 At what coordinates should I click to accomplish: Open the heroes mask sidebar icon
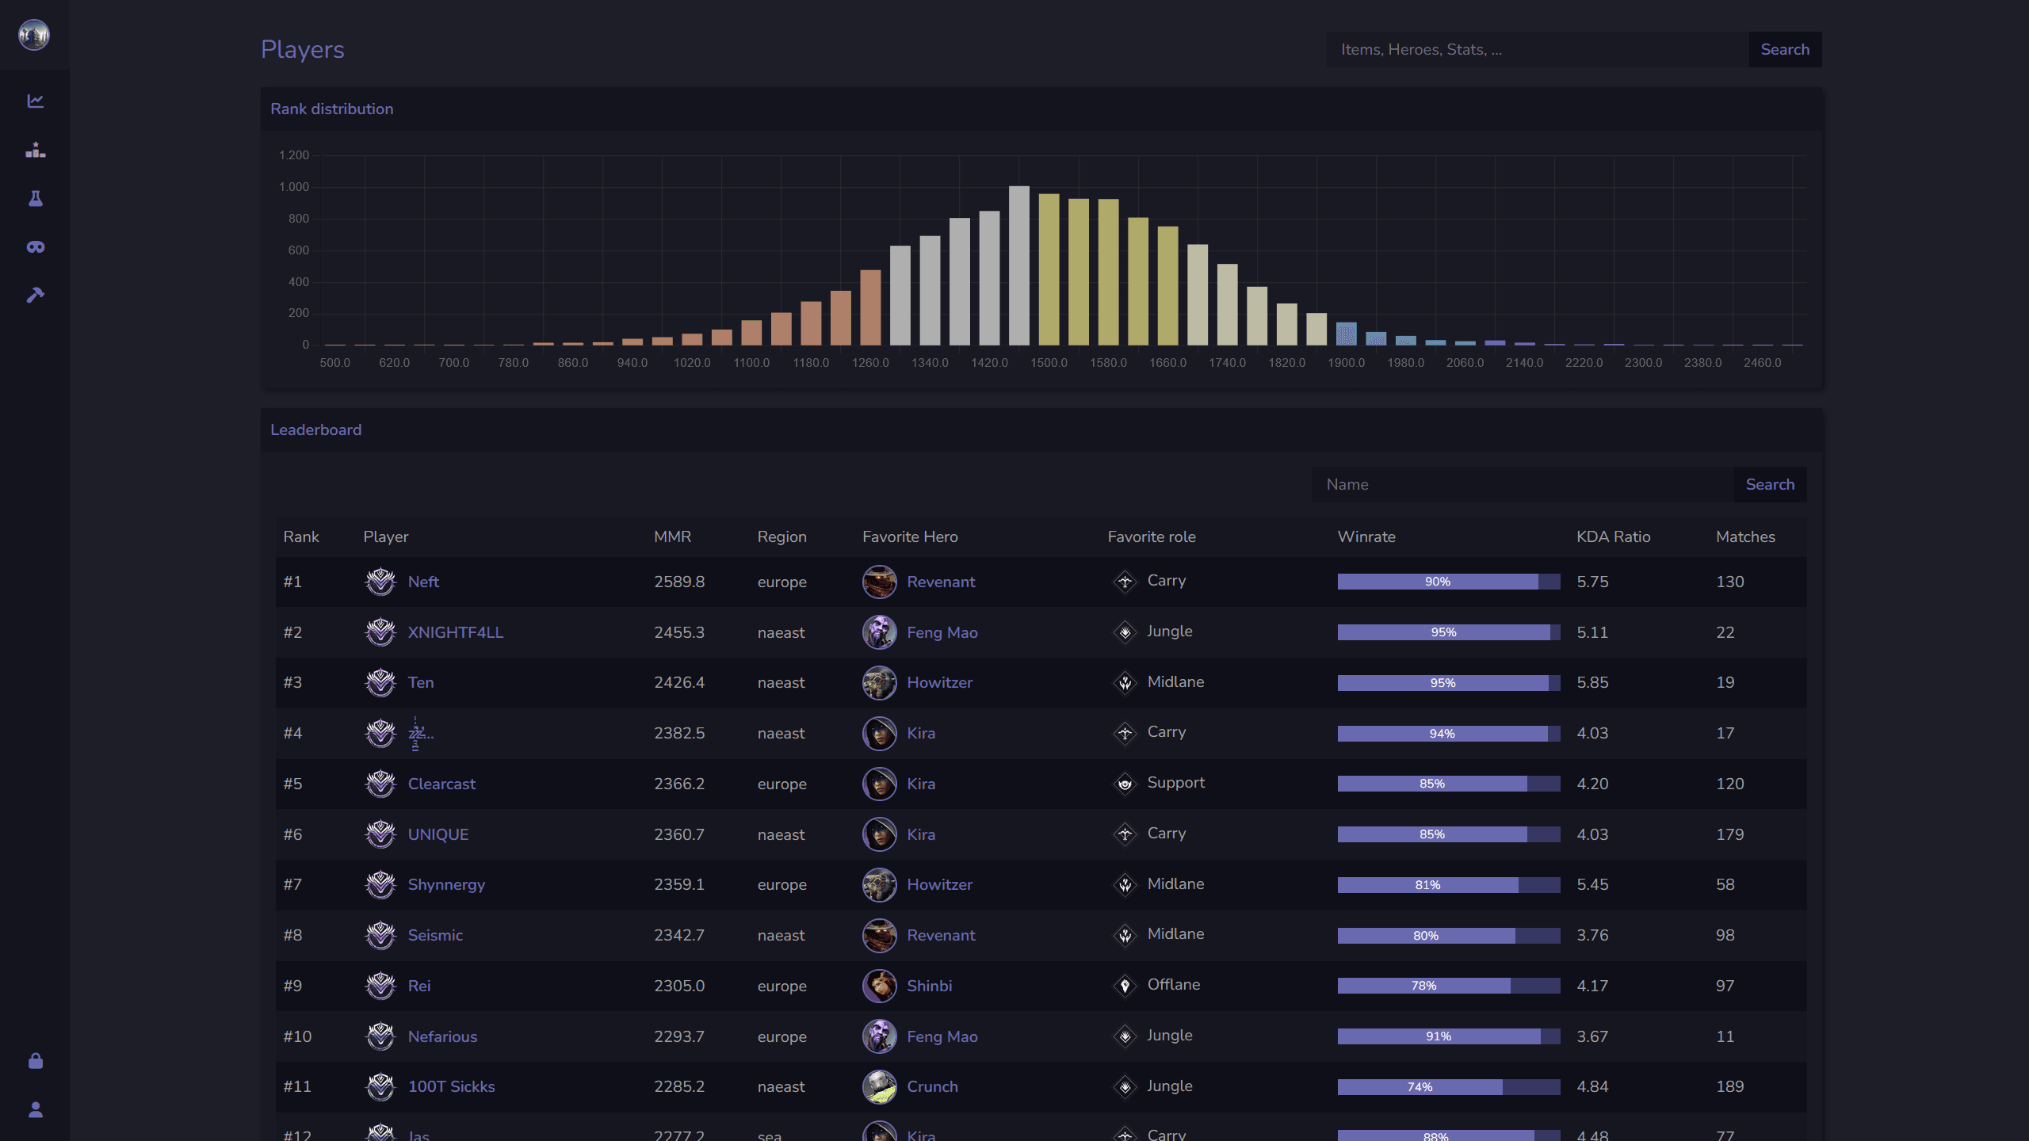point(36,247)
